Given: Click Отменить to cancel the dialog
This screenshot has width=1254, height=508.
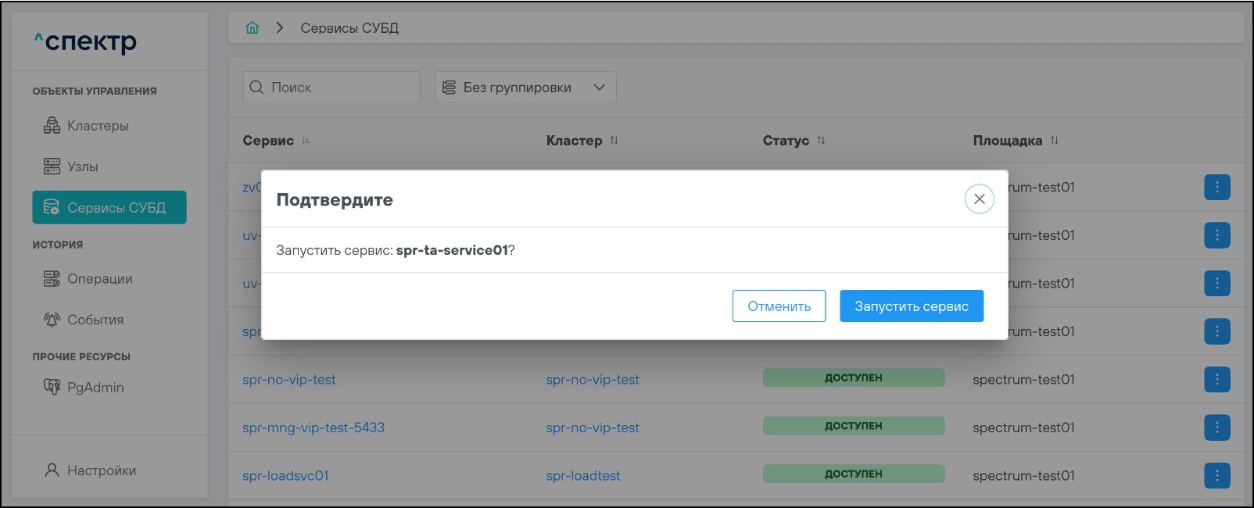Looking at the screenshot, I should 779,306.
